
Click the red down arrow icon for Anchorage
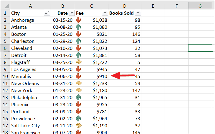78,20
